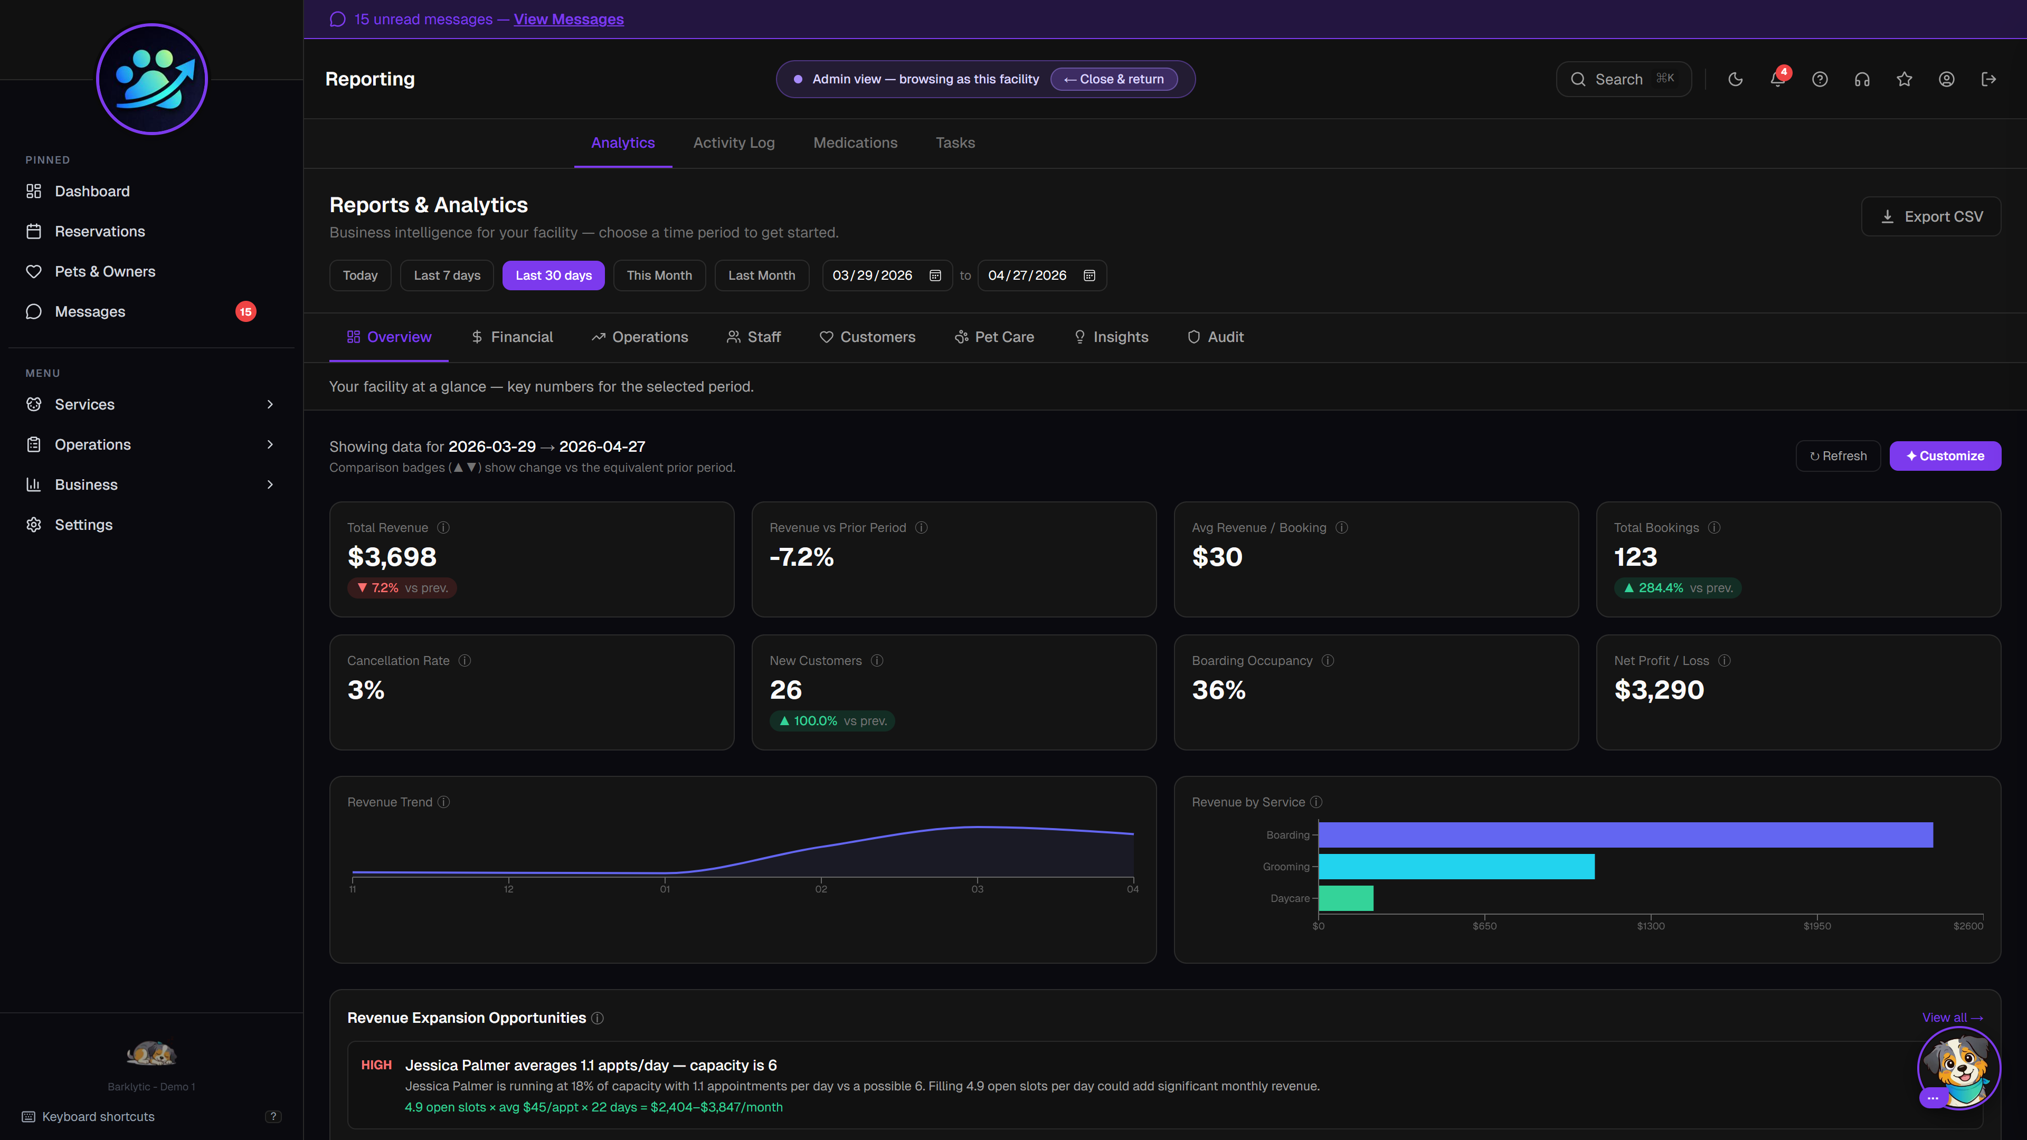Click the View Messages link

568,19
